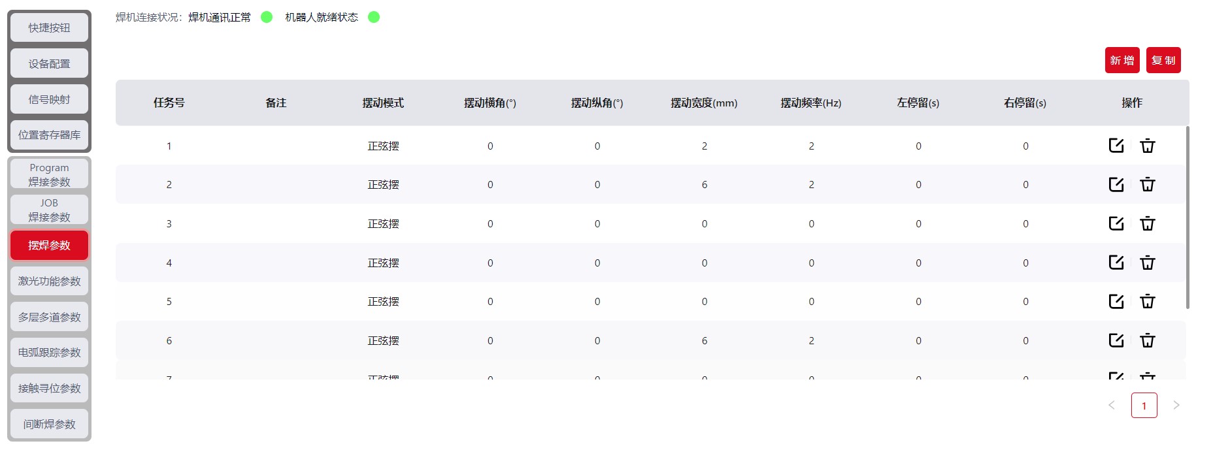Viewport: 1213px width, 452px height.
Task: Click previous page chevron
Action: coord(1111,406)
